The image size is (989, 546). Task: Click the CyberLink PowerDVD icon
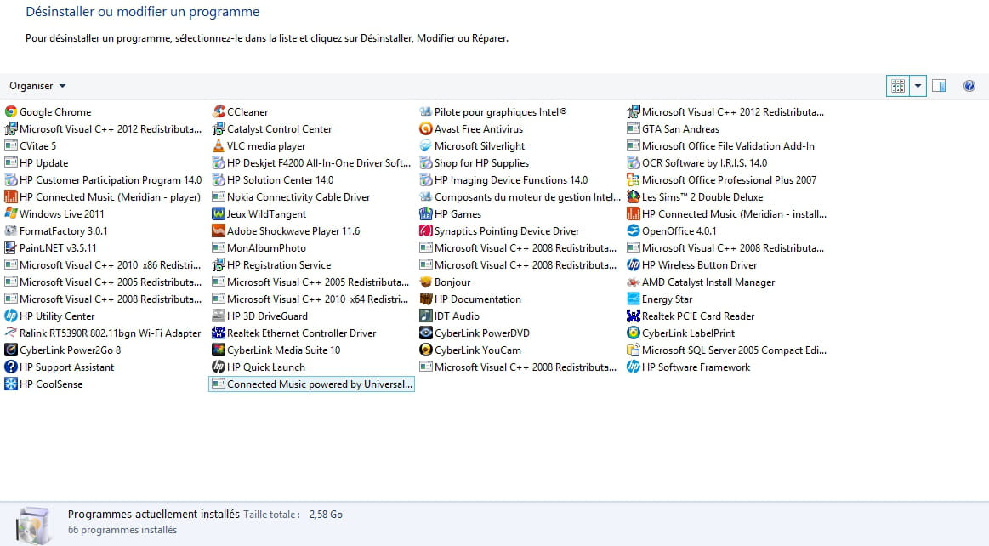click(x=426, y=333)
